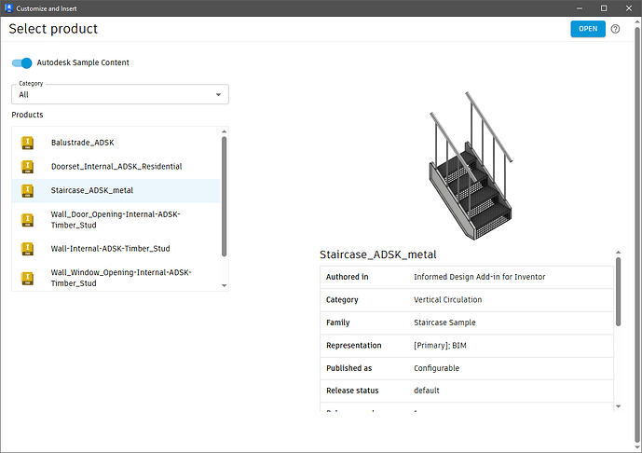
Task: Select Balustrade_ADSK product name
Action: tap(83, 143)
